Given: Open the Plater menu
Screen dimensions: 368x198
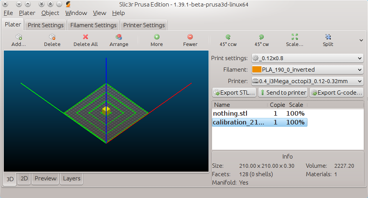Looking at the screenshot, I should tap(27, 13).
